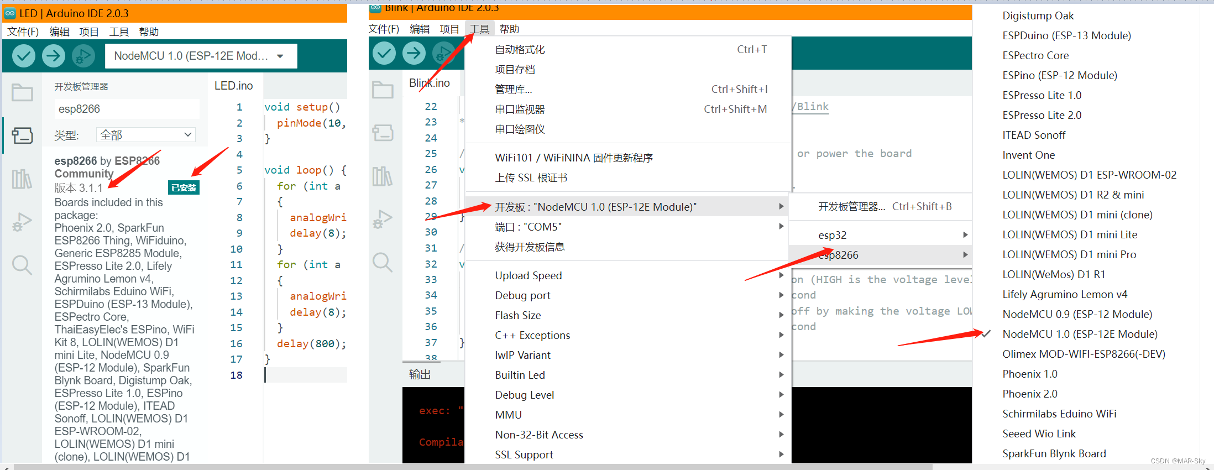The height and width of the screenshot is (470, 1214).
Task: Open Sketchbook folder icon in LED window sidebar
Action: click(x=22, y=92)
